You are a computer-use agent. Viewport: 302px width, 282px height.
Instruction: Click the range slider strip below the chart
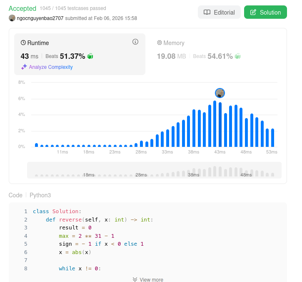[x=154, y=170]
